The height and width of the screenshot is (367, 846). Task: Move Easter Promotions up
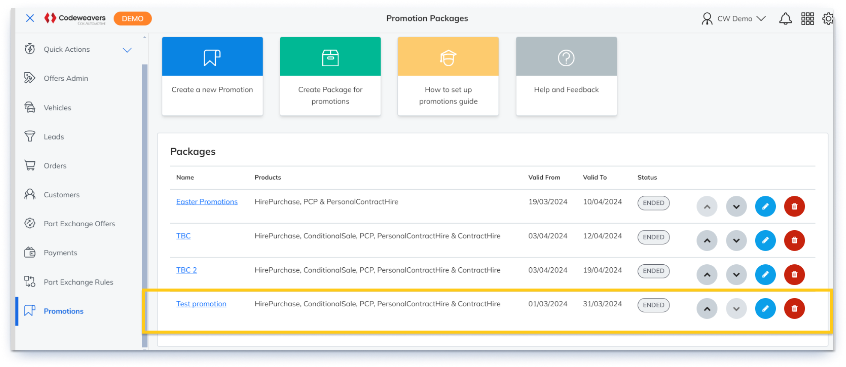point(707,207)
